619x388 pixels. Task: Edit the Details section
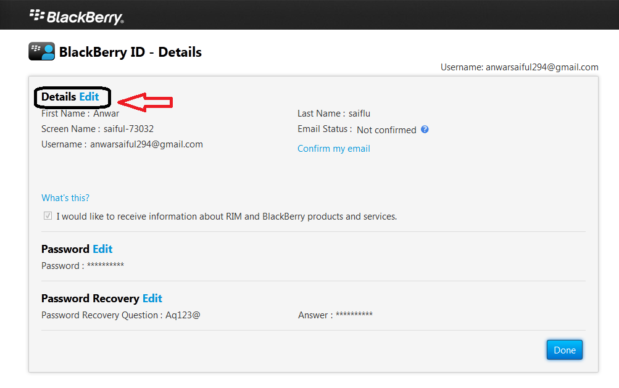click(x=89, y=97)
